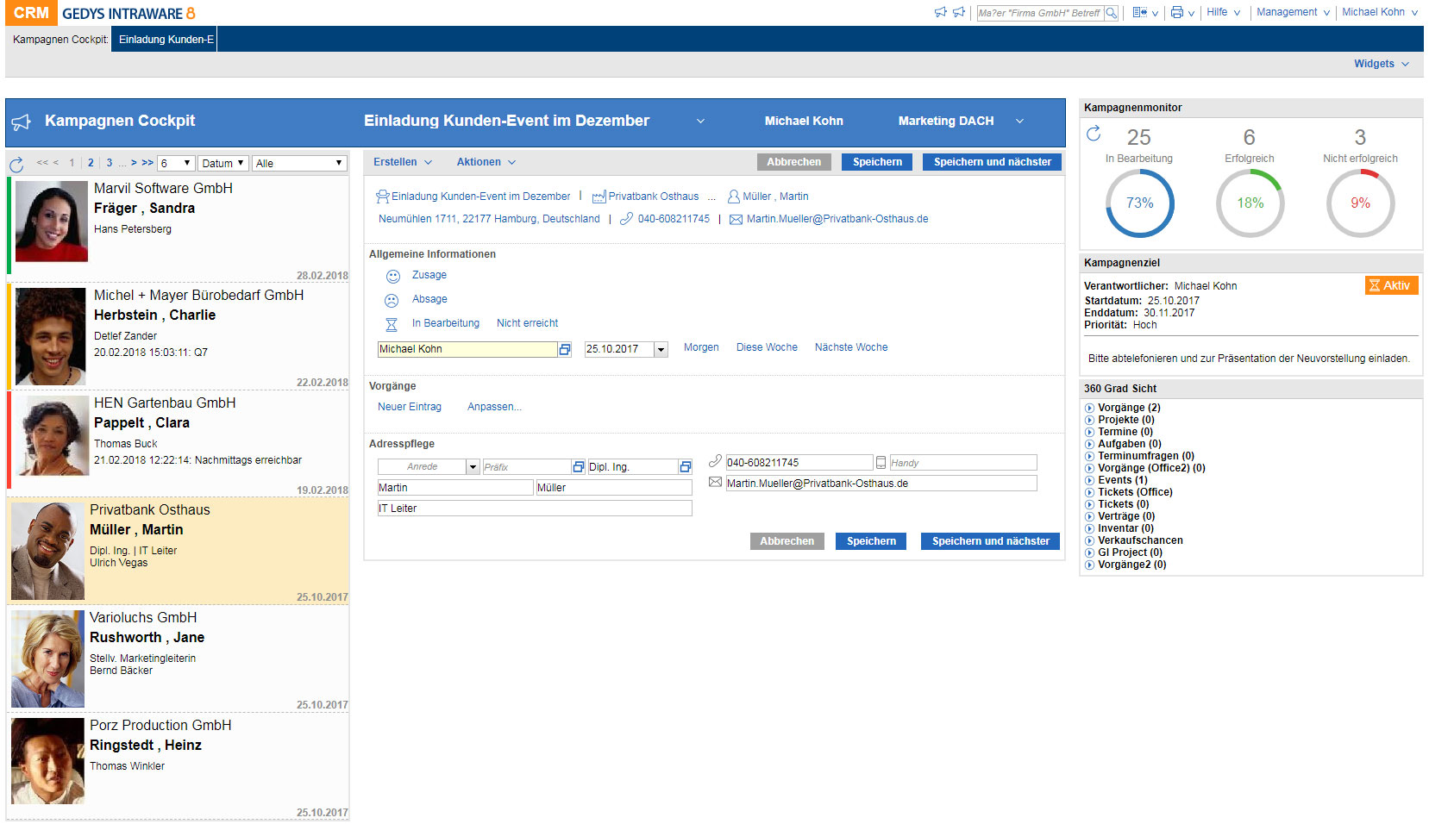Open the Datum sort dropdown
This screenshot has height=824, width=1429.
pyautogui.click(x=223, y=164)
